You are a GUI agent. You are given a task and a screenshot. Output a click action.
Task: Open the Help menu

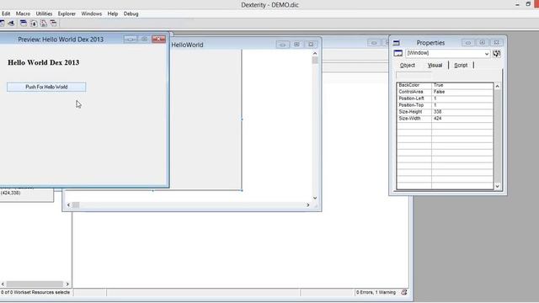[x=113, y=13]
